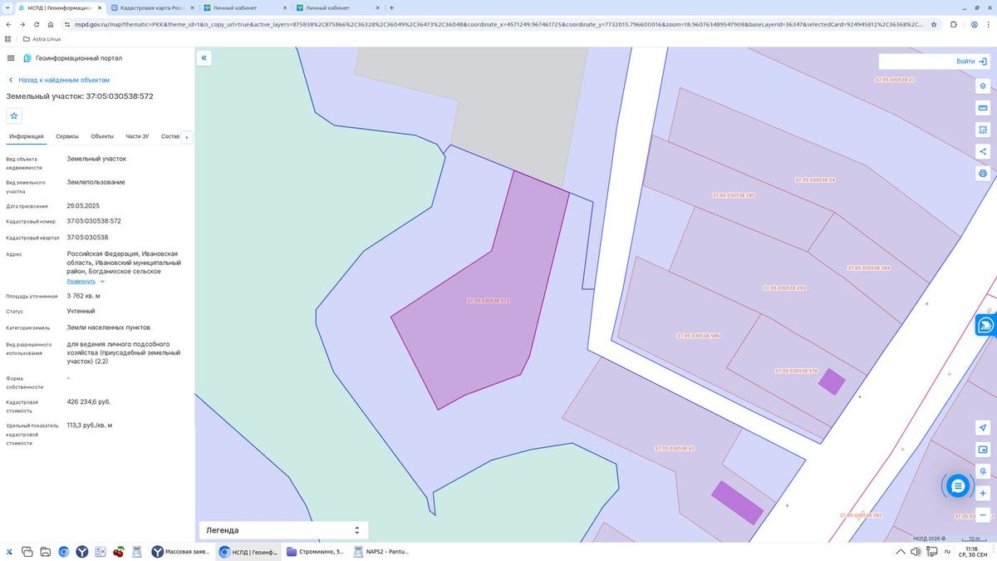This screenshot has width=997, height=561.
Task: Open the map layers panel icon
Action: (x=983, y=86)
